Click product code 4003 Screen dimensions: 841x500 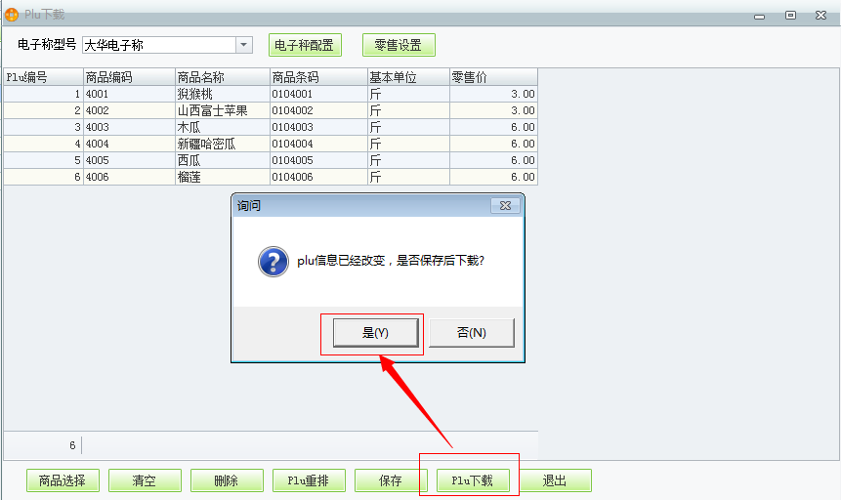(129, 127)
